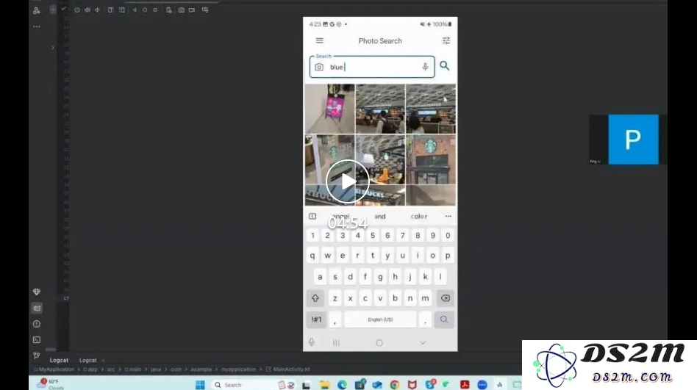Tap the microphone icon inside search box
Image resolution: width=697 pixels, height=390 pixels.
(425, 67)
